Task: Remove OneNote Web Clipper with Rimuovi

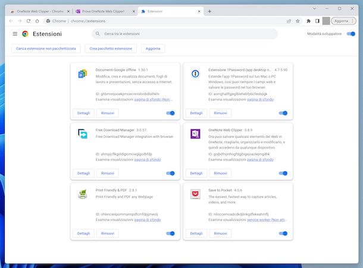Action: [x=220, y=173]
